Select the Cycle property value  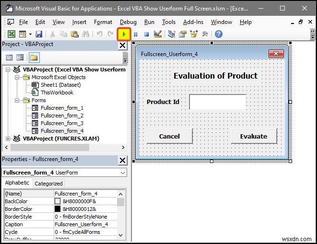pos(85,232)
